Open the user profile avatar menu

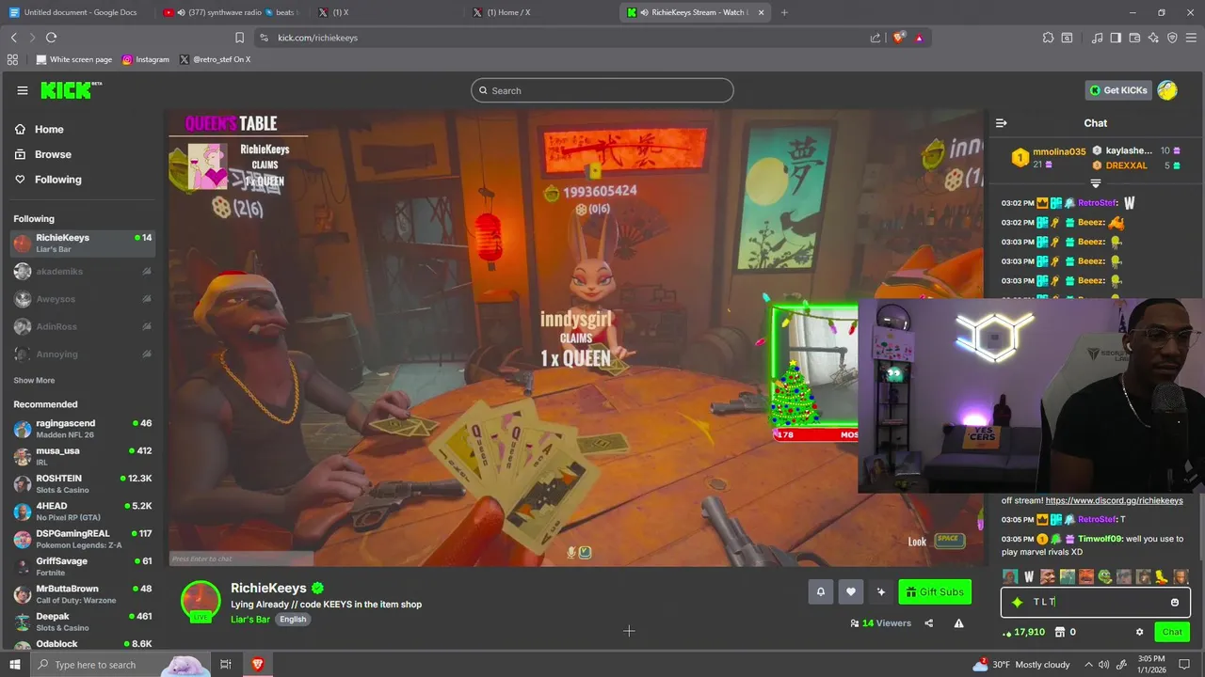1167,90
